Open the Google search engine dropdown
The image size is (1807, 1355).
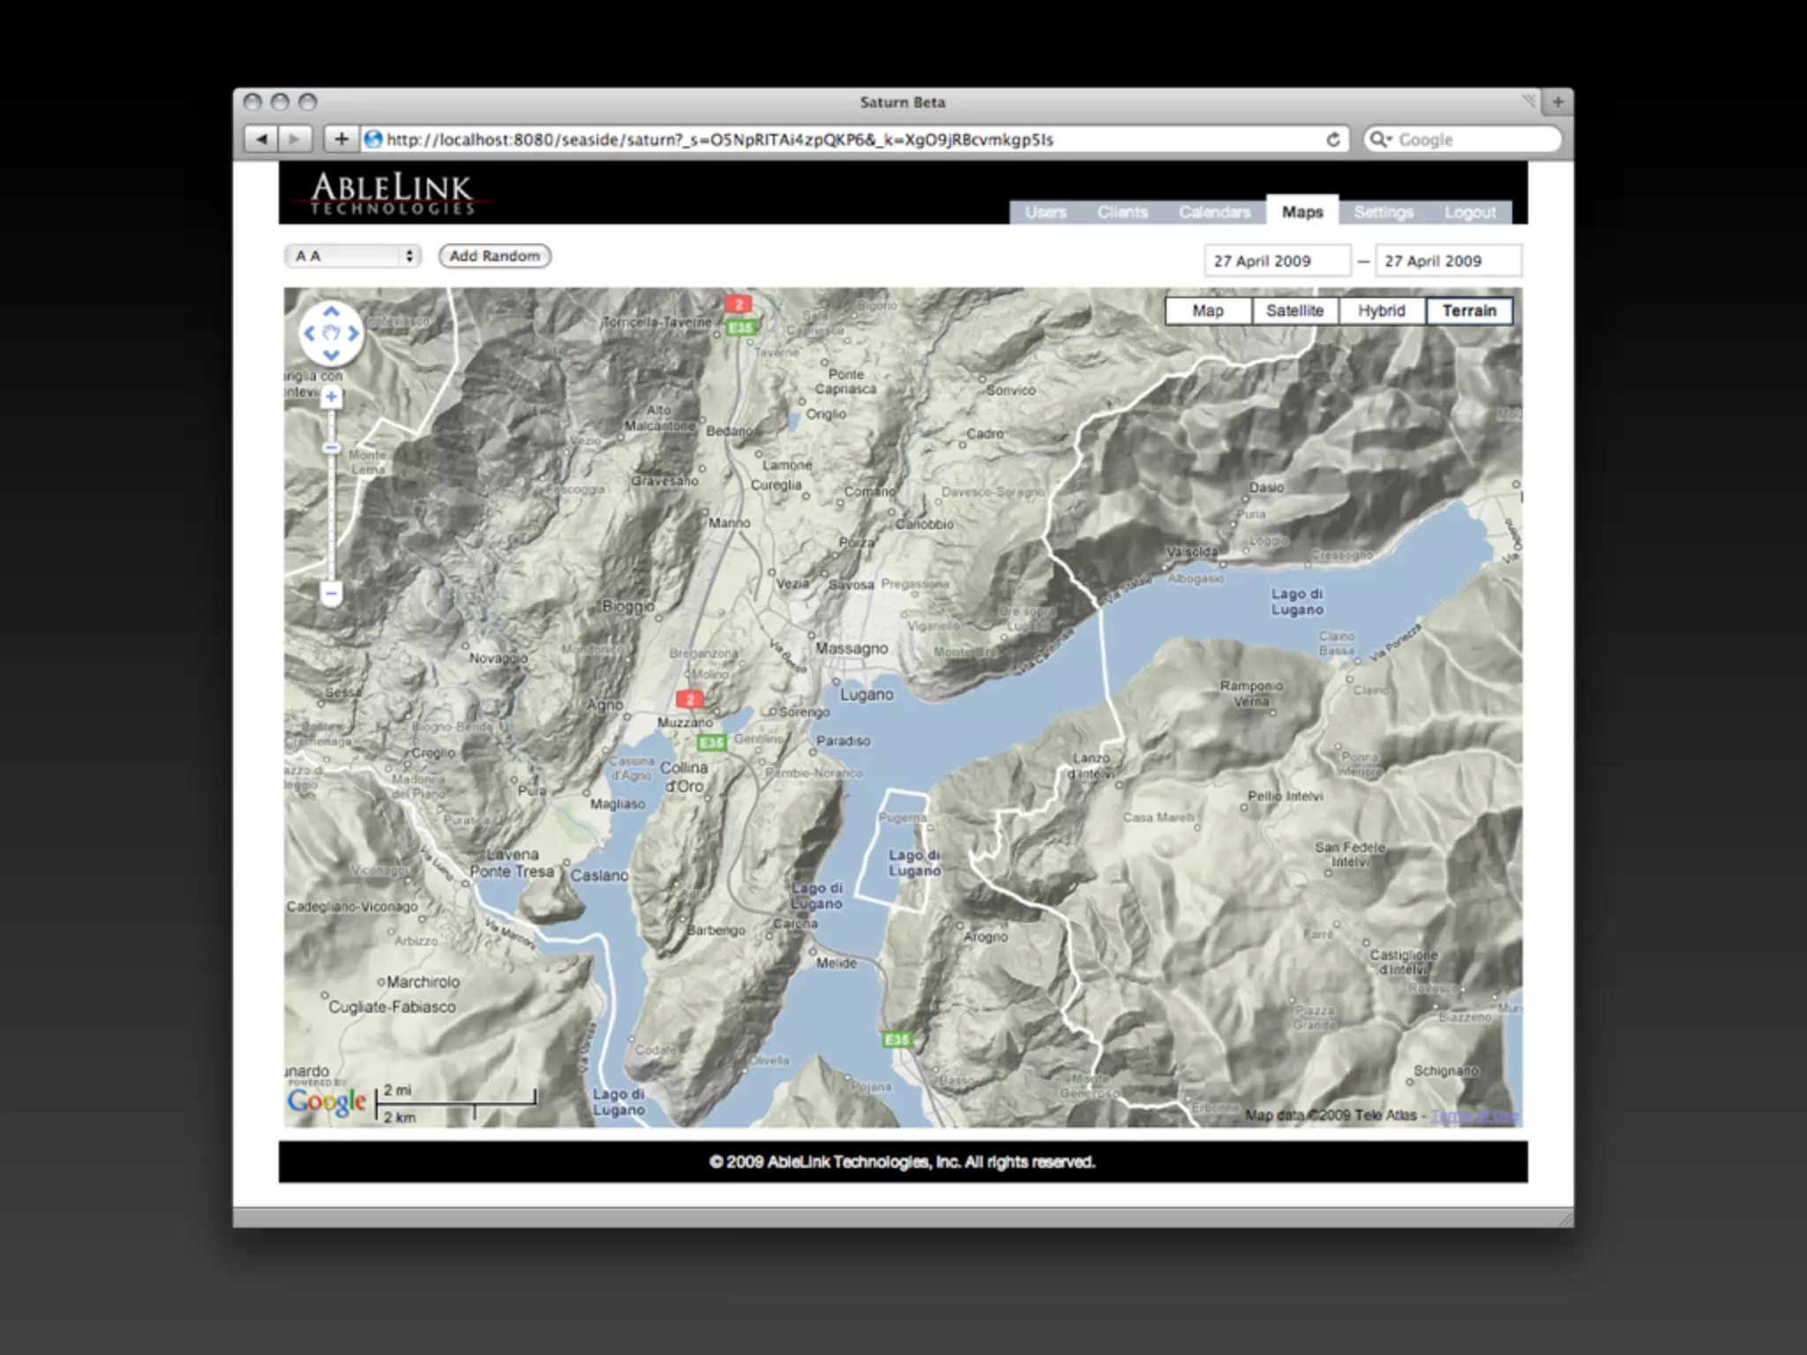click(1381, 139)
